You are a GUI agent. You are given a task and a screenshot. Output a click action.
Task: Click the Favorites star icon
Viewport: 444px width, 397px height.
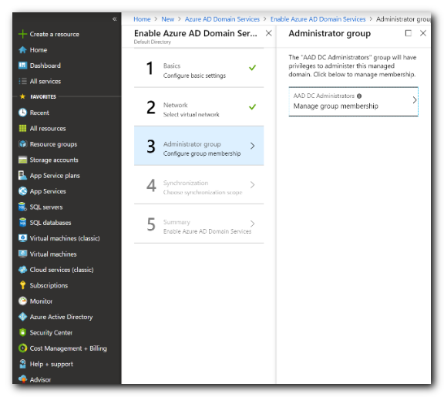[22, 96]
